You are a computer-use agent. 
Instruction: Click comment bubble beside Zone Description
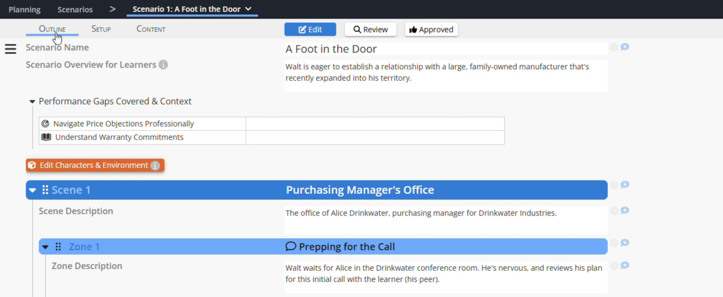click(625, 266)
